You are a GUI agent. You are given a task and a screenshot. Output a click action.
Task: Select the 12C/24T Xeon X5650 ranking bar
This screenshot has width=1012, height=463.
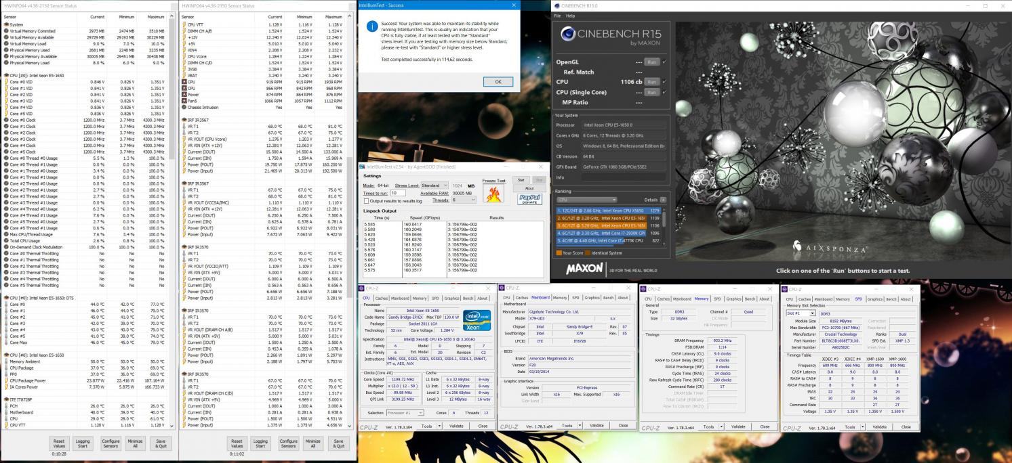608,211
